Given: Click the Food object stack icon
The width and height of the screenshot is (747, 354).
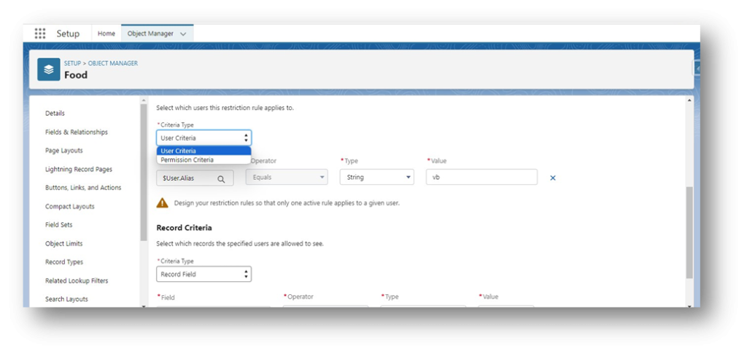Looking at the screenshot, I should tap(49, 69).
